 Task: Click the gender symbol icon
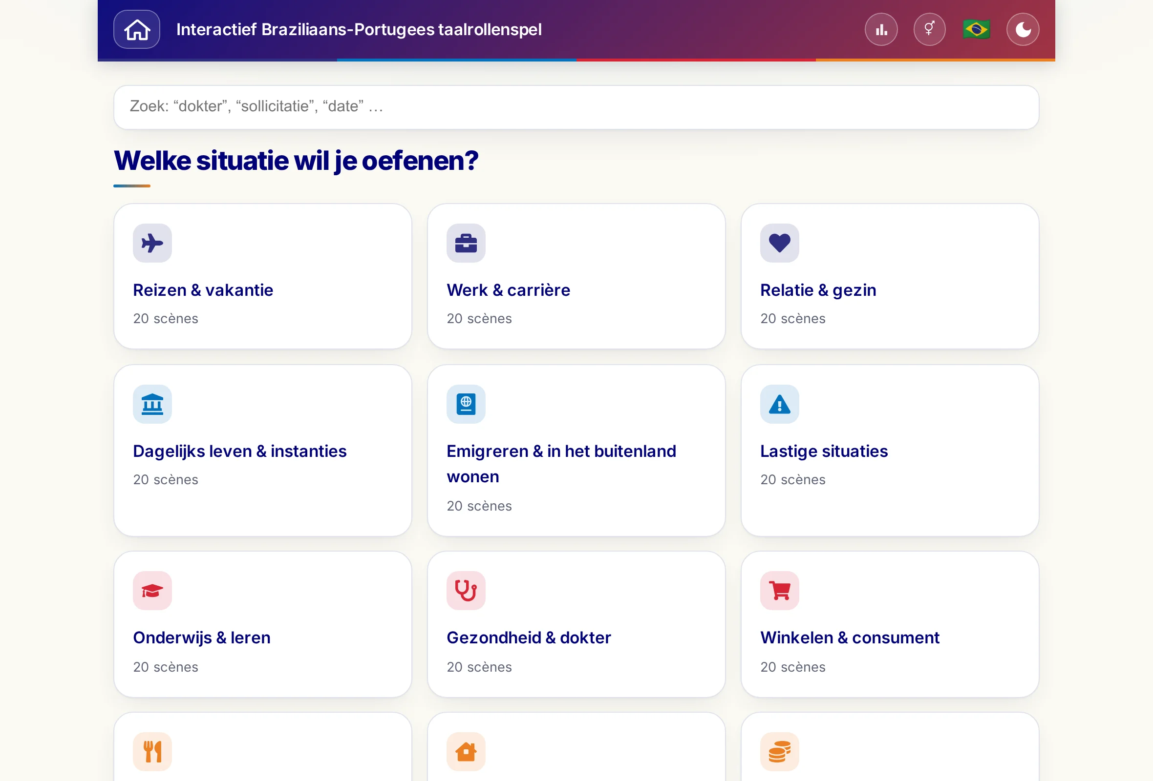click(929, 29)
